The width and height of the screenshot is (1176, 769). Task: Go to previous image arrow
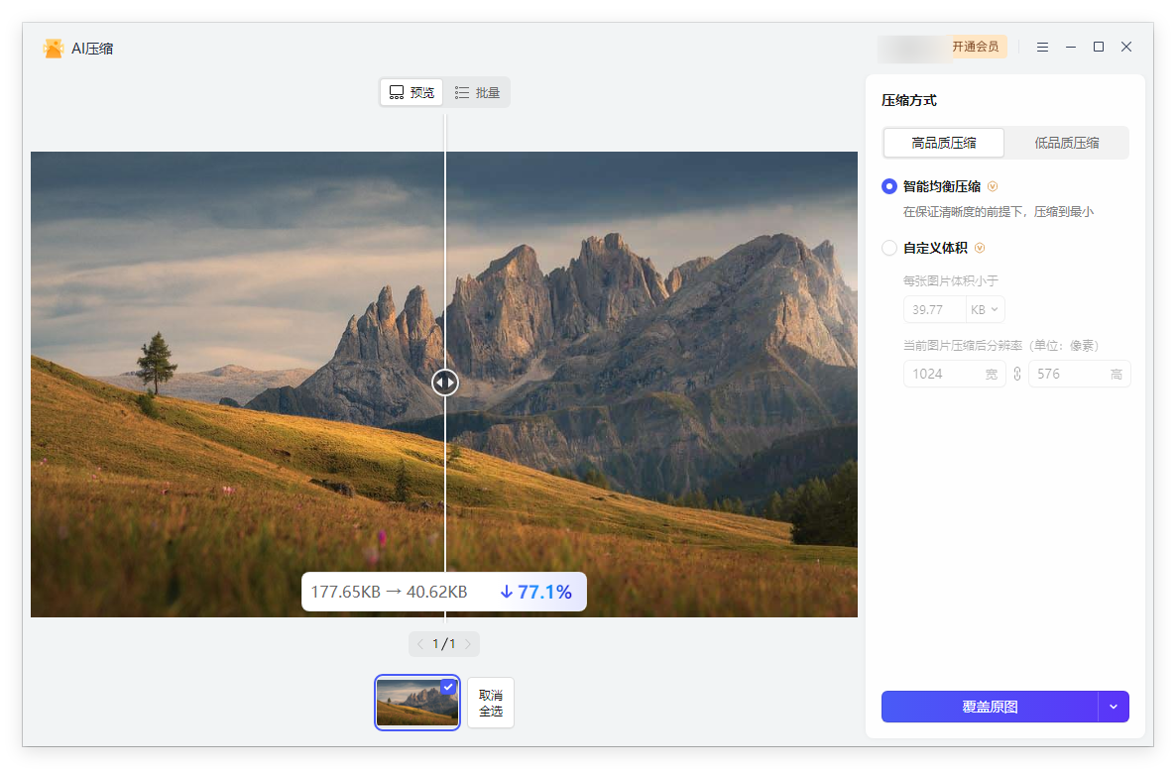tap(420, 644)
